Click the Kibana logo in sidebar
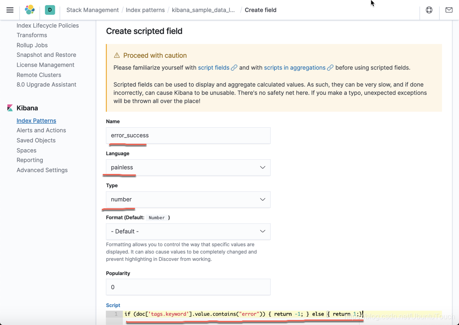The height and width of the screenshot is (325, 459). click(10, 108)
